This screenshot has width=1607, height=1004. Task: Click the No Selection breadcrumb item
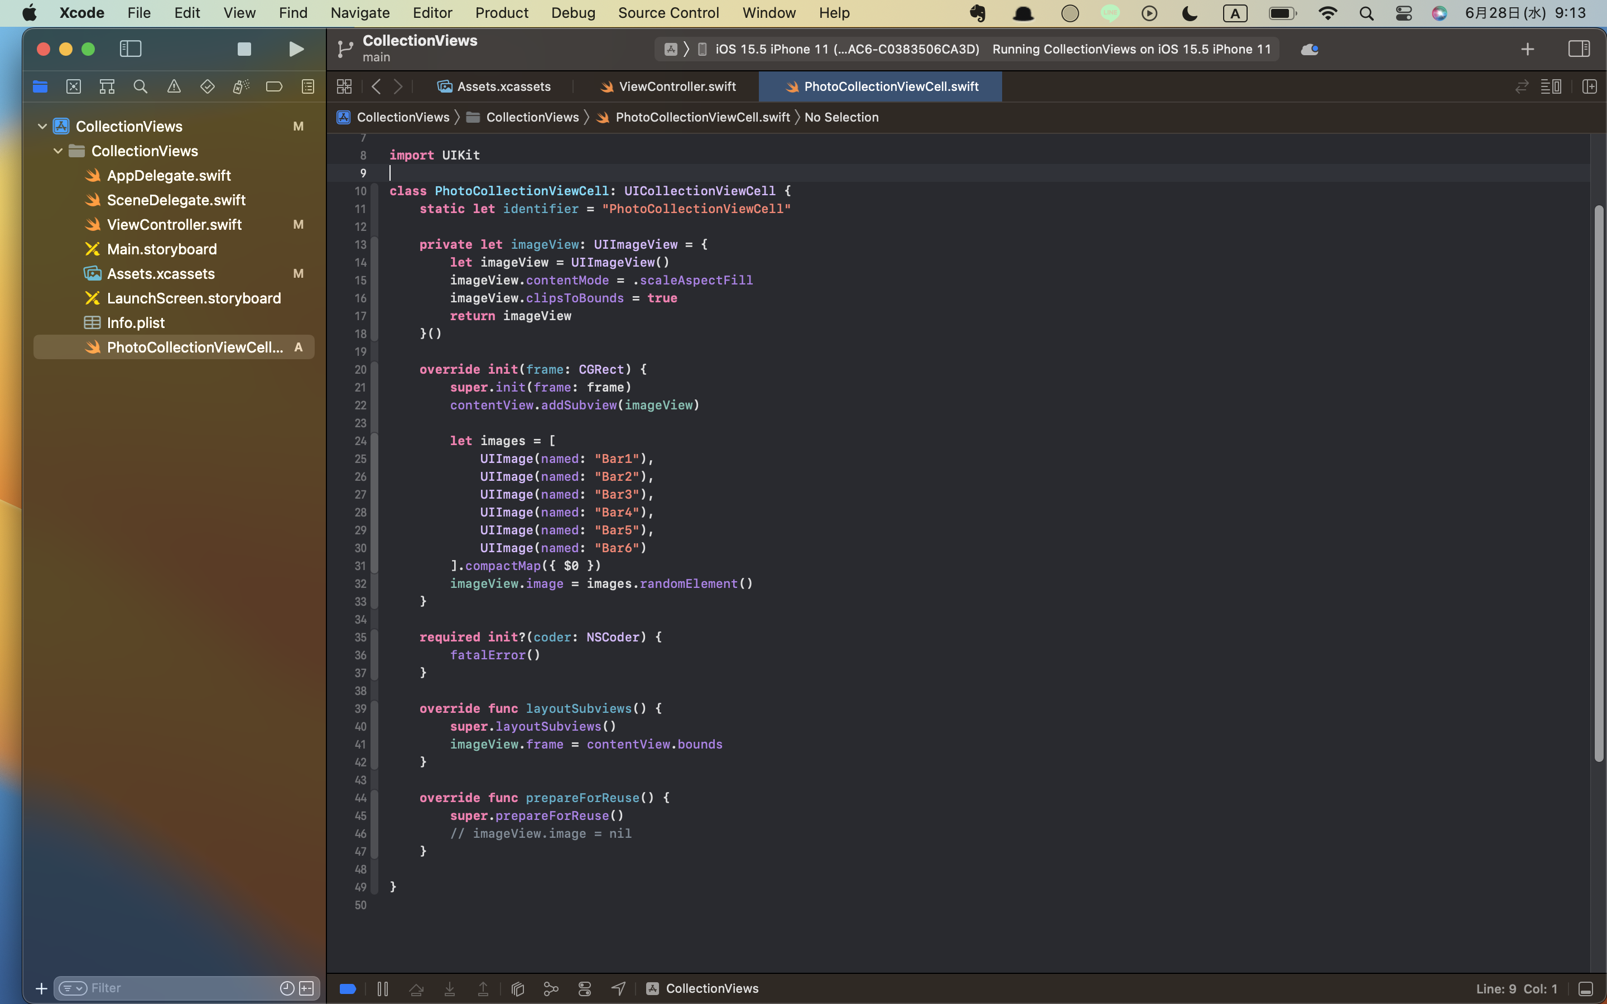pyautogui.click(x=841, y=117)
